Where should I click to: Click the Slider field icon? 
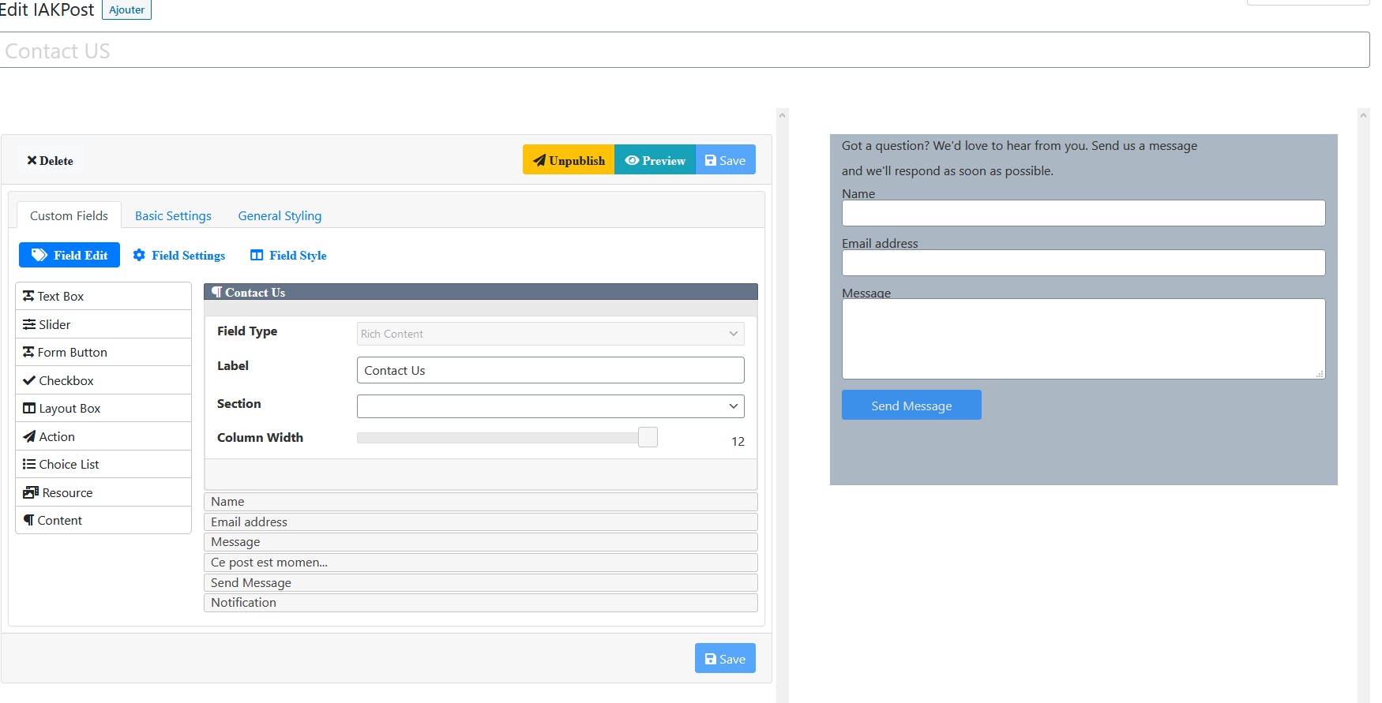pyautogui.click(x=29, y=324)
